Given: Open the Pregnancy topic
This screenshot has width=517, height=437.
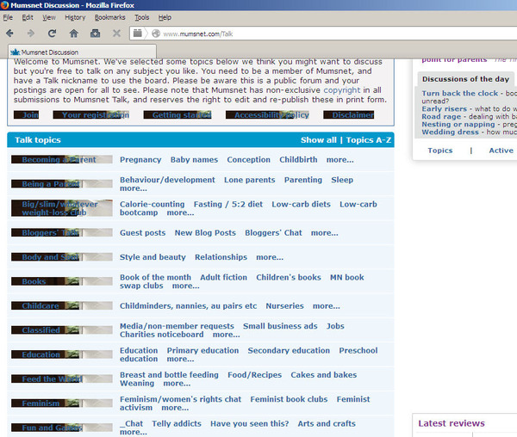Looking at the screenshot, I should (140, 160).
